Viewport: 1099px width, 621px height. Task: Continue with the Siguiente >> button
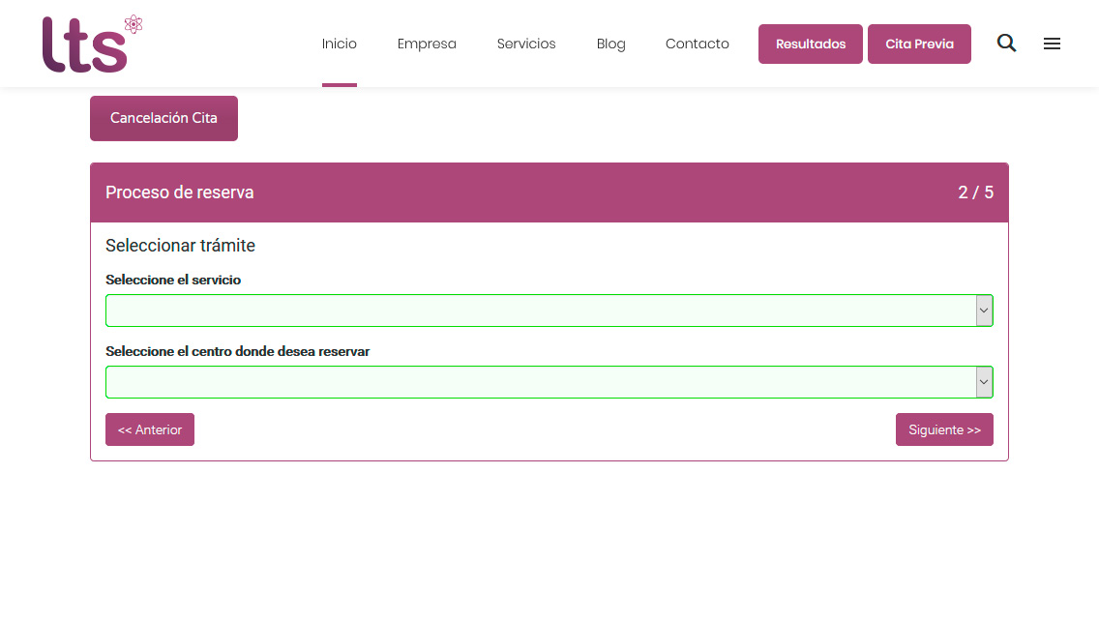944,429
